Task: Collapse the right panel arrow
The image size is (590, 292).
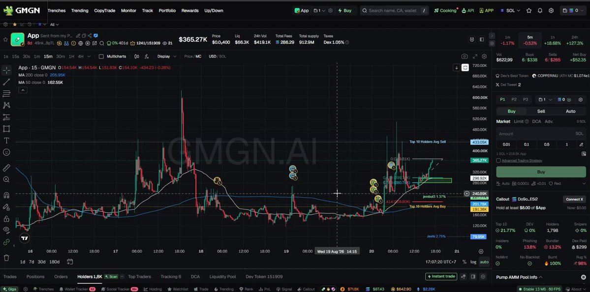Action: click(492, 36)
